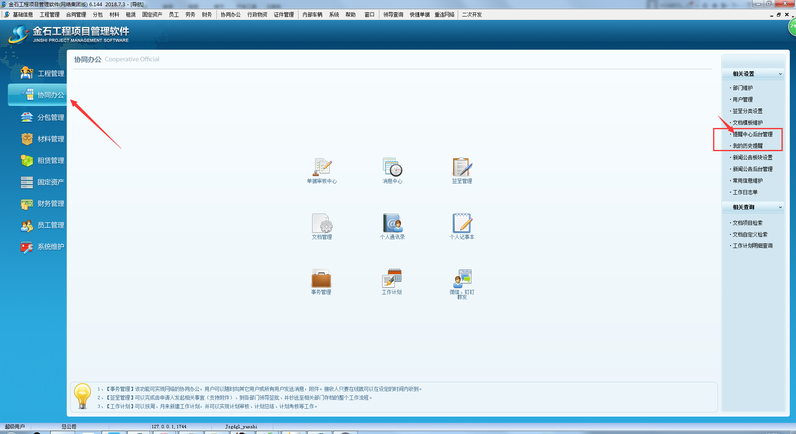
Task: Open the 个人通讯录 address book icon
Action: click(392, 223)
